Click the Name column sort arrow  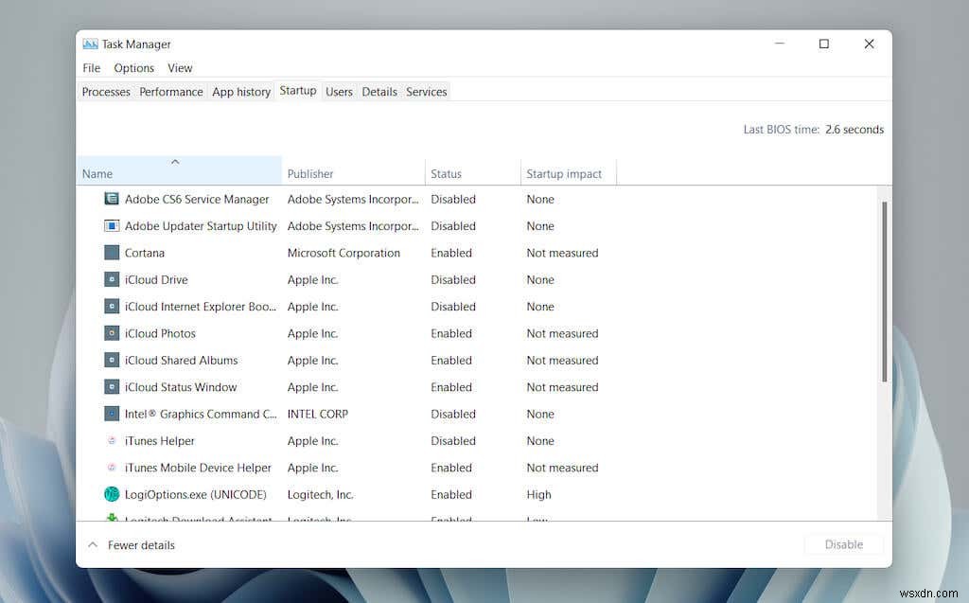point(176,161)
